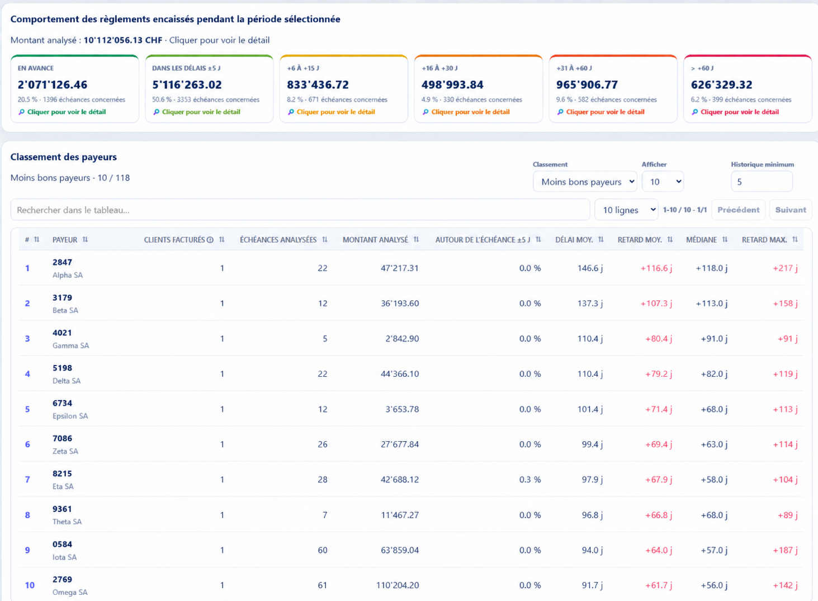Open the Afficher dropdown showing 10

point(663,182)
